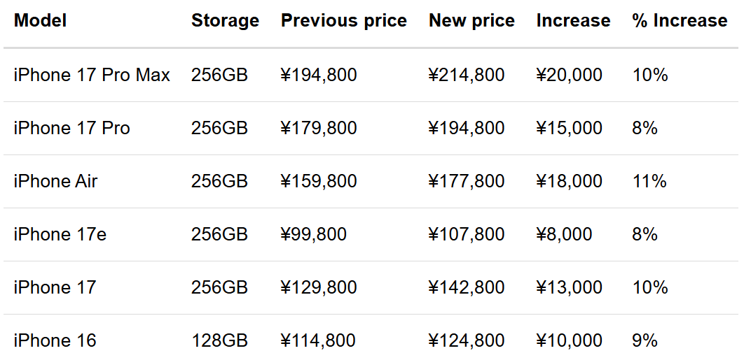
Task: Click the Previous price column header
Action: [344, 20]
